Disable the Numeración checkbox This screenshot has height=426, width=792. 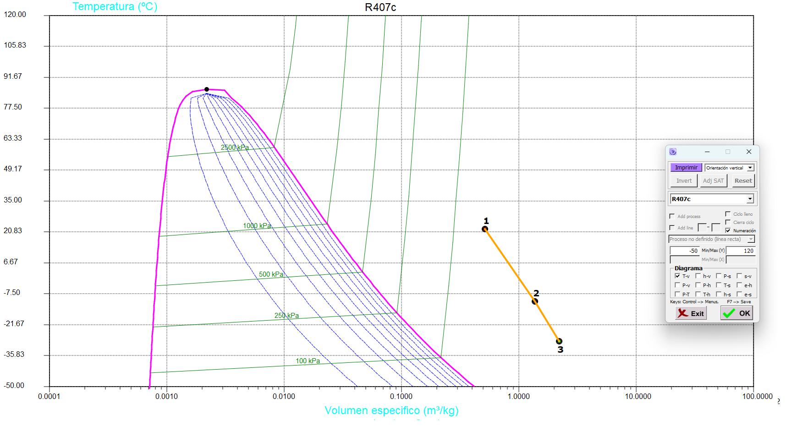point(728,230)
